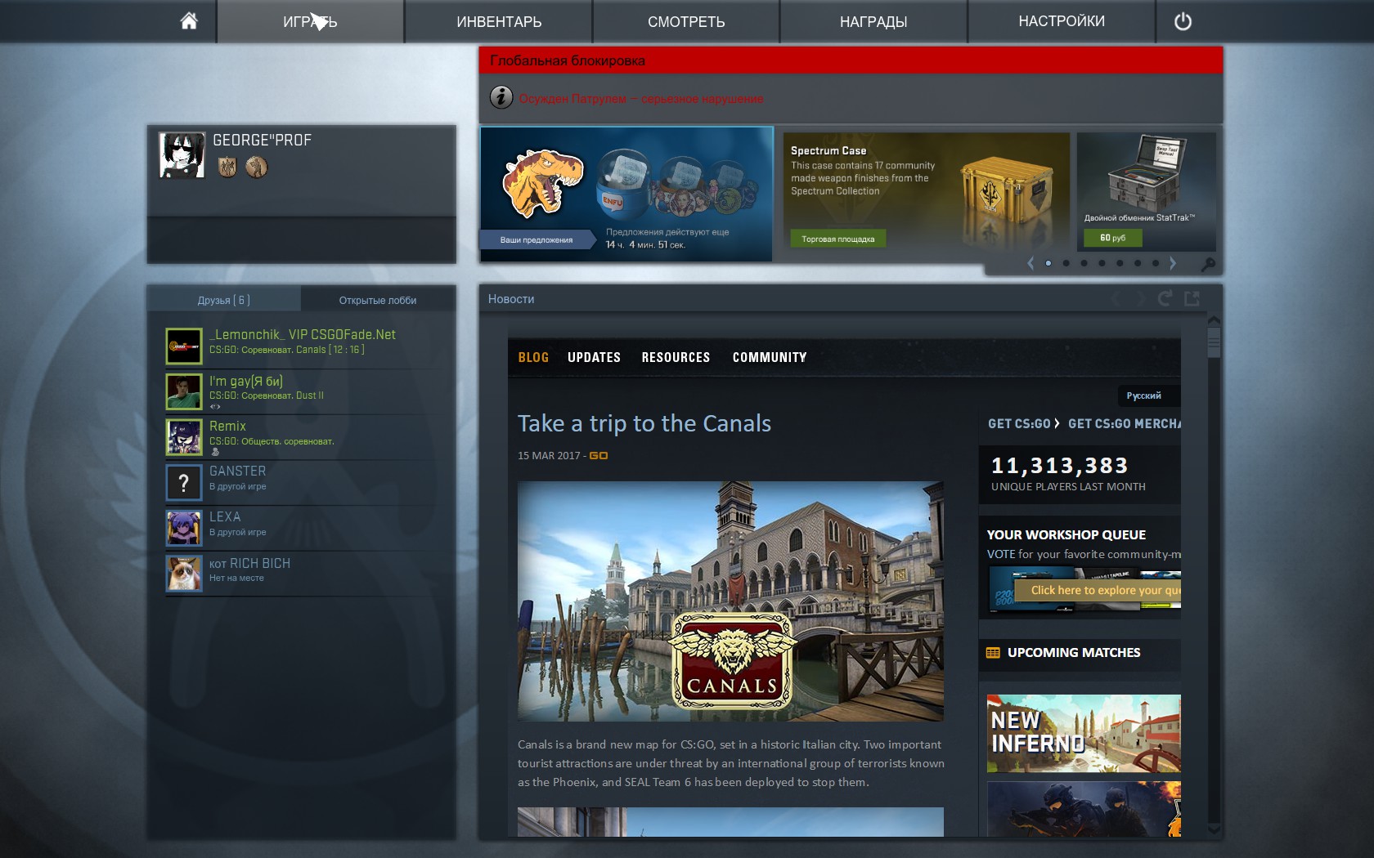This screenshot has height=858, width=1374.
Task: Click the Upcoming Matches calendar icon
Action: (x=993, y=653)
